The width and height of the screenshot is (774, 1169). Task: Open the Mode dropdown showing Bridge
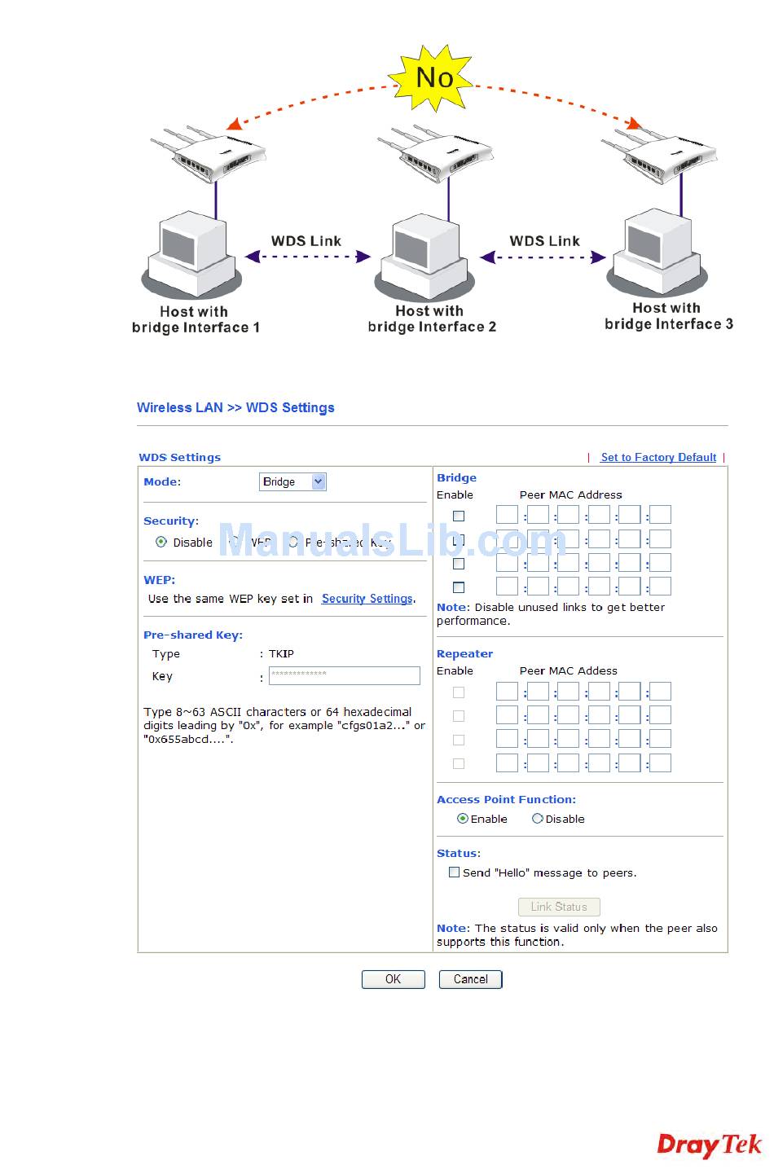(292, 481)
